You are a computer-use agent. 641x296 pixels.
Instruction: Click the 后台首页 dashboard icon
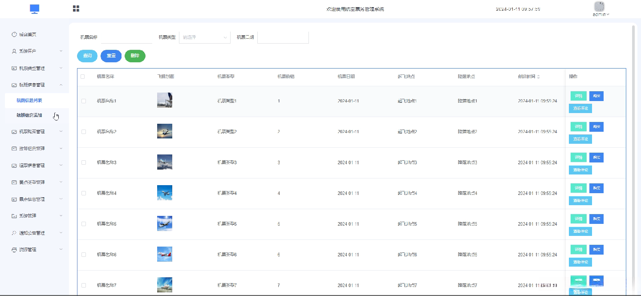[14, 34]
